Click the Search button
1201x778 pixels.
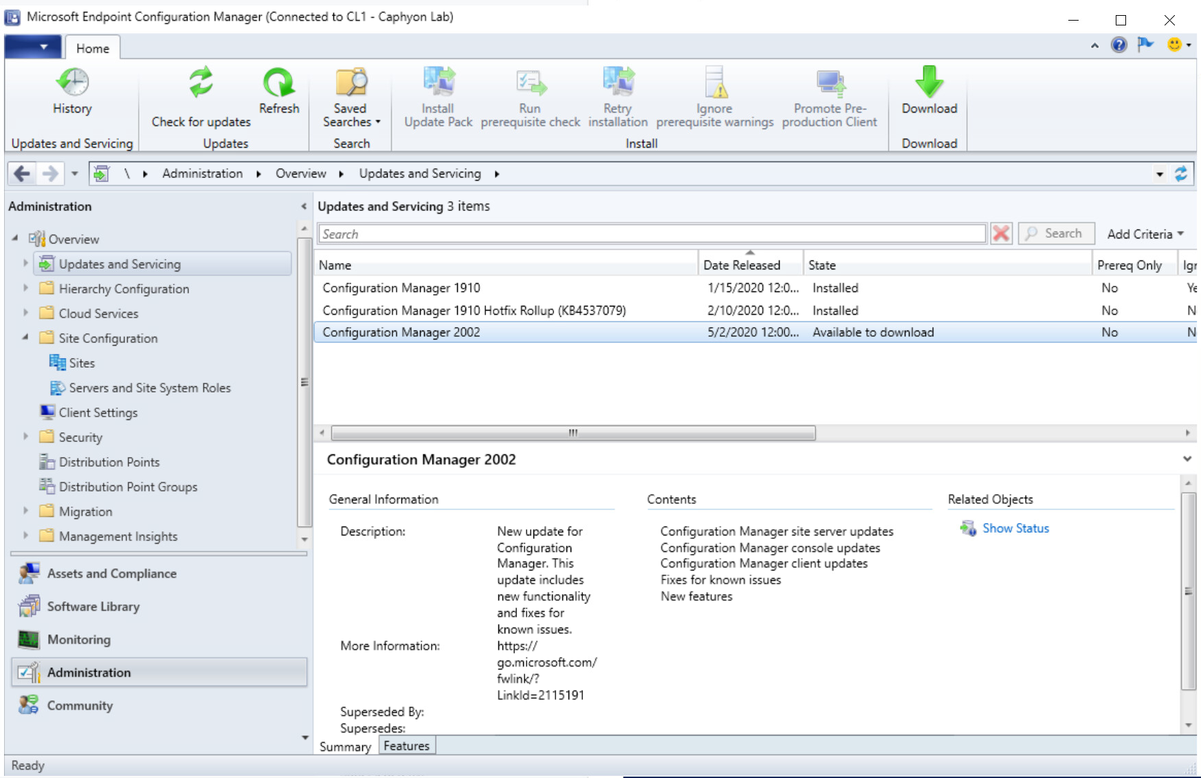(1056, 234)
